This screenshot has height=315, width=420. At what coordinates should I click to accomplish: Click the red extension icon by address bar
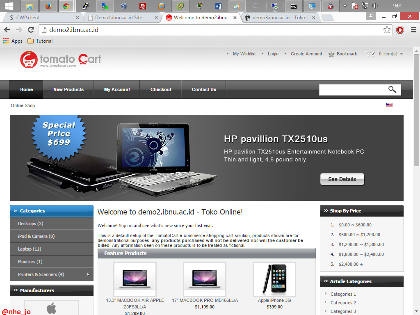tap(400, 30)
